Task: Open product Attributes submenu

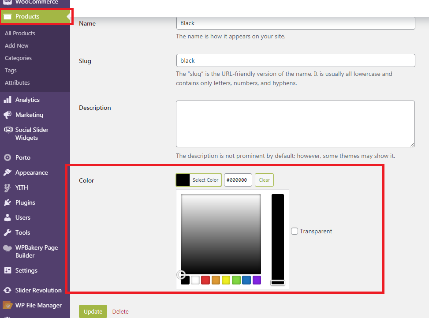Action: coord(17,82)
